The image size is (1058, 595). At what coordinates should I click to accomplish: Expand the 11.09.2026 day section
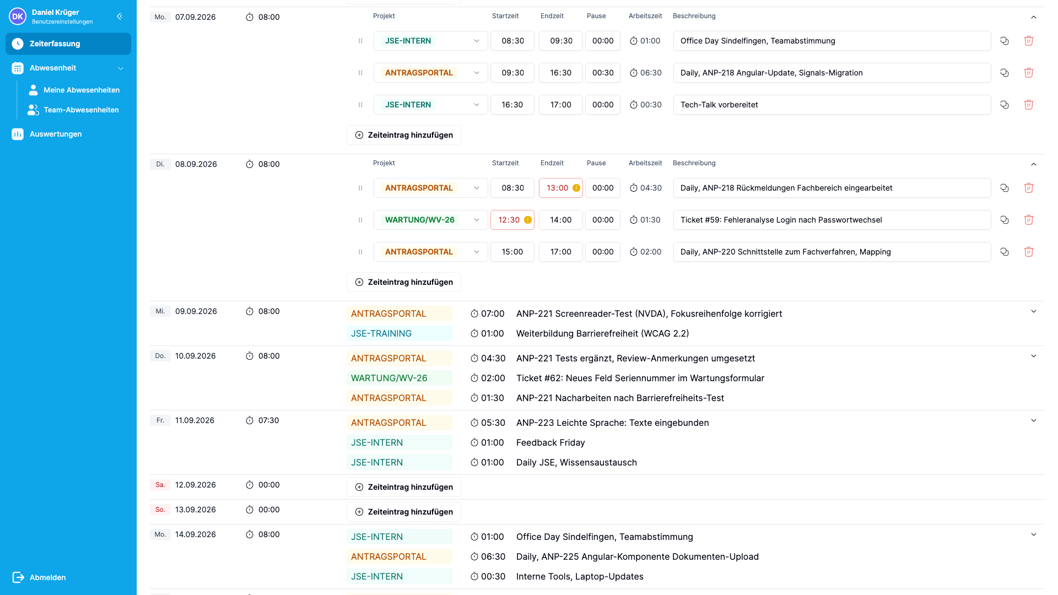(x=1034, y=420)
